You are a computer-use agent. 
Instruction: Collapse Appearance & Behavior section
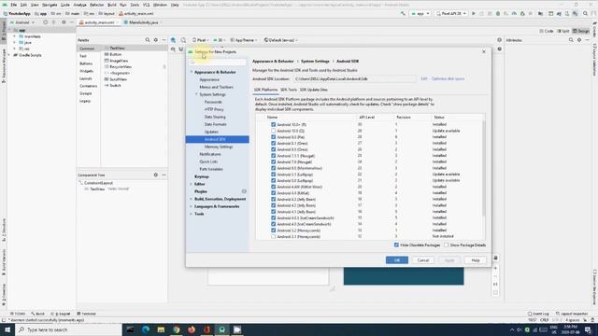[192, 72]
